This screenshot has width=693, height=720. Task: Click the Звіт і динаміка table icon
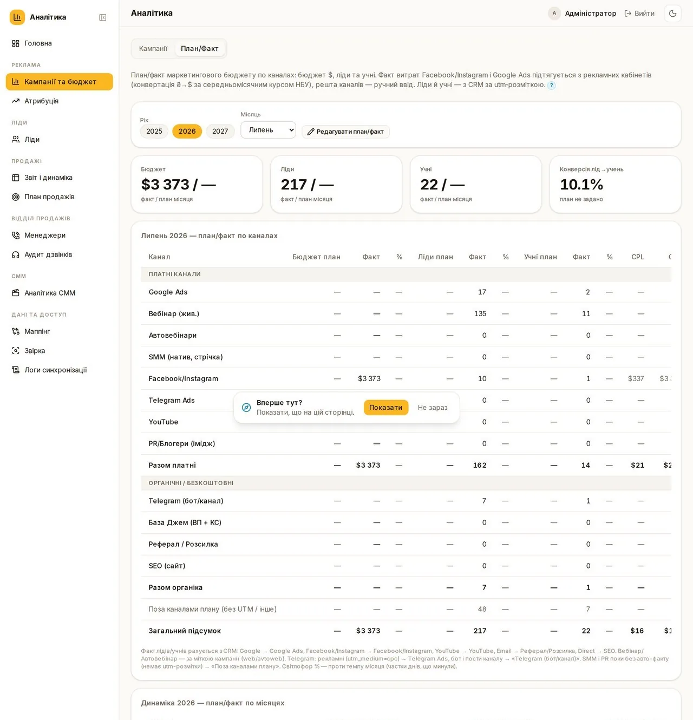(x=16, y=178)
